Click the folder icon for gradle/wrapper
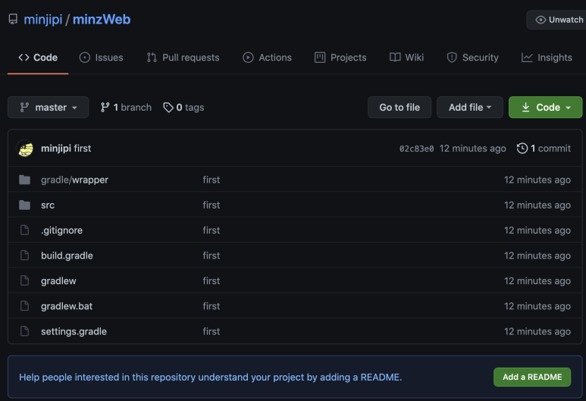The image size is (586, 401). pos(25,180)
